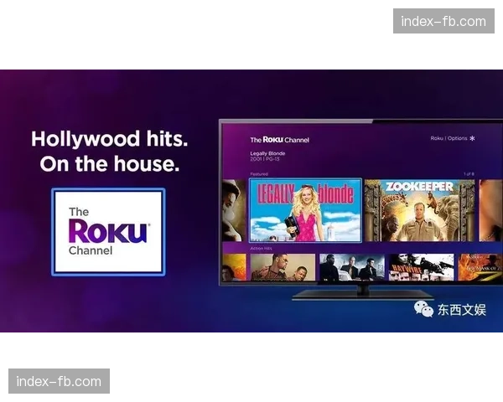Click the 'Hollywood hits. On the house.' headline
This screenshot has height=402, width=503.
(109, 151)
